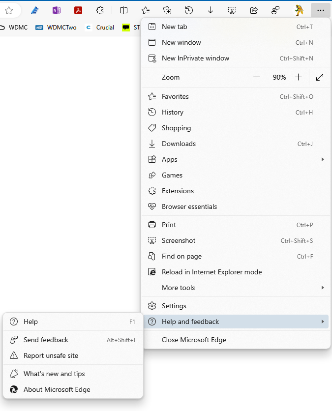Toggle split screen toolbar icon

point(123,10)
